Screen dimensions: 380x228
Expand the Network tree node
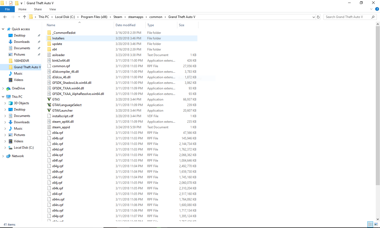[x=3, y=156]
